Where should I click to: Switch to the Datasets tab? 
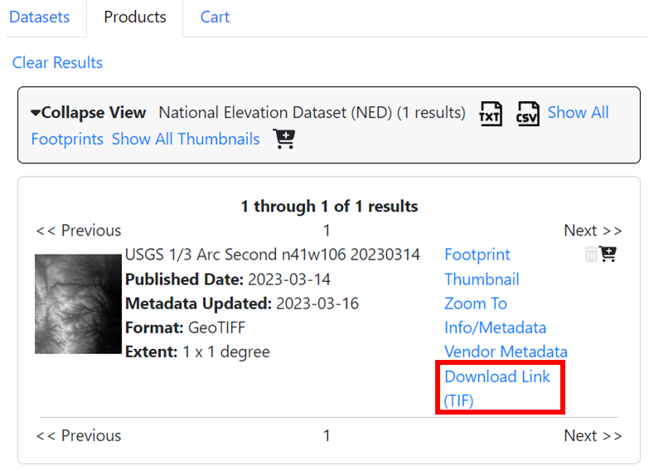39,17
